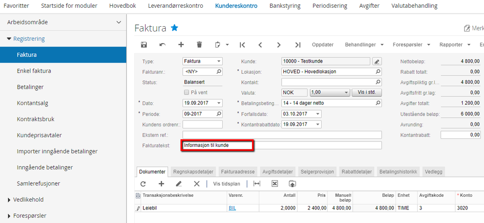
Task: Switch to the Regnskapsdetaljer tab
Action: tap(193, 172)
